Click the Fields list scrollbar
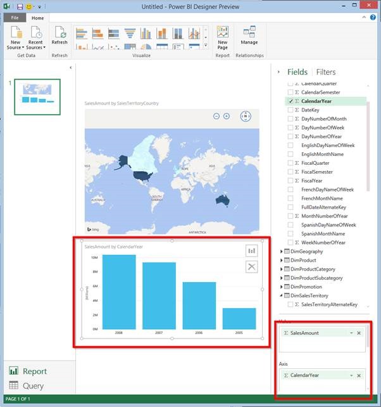This screenshot has width=381, height=407. [368, 145]
